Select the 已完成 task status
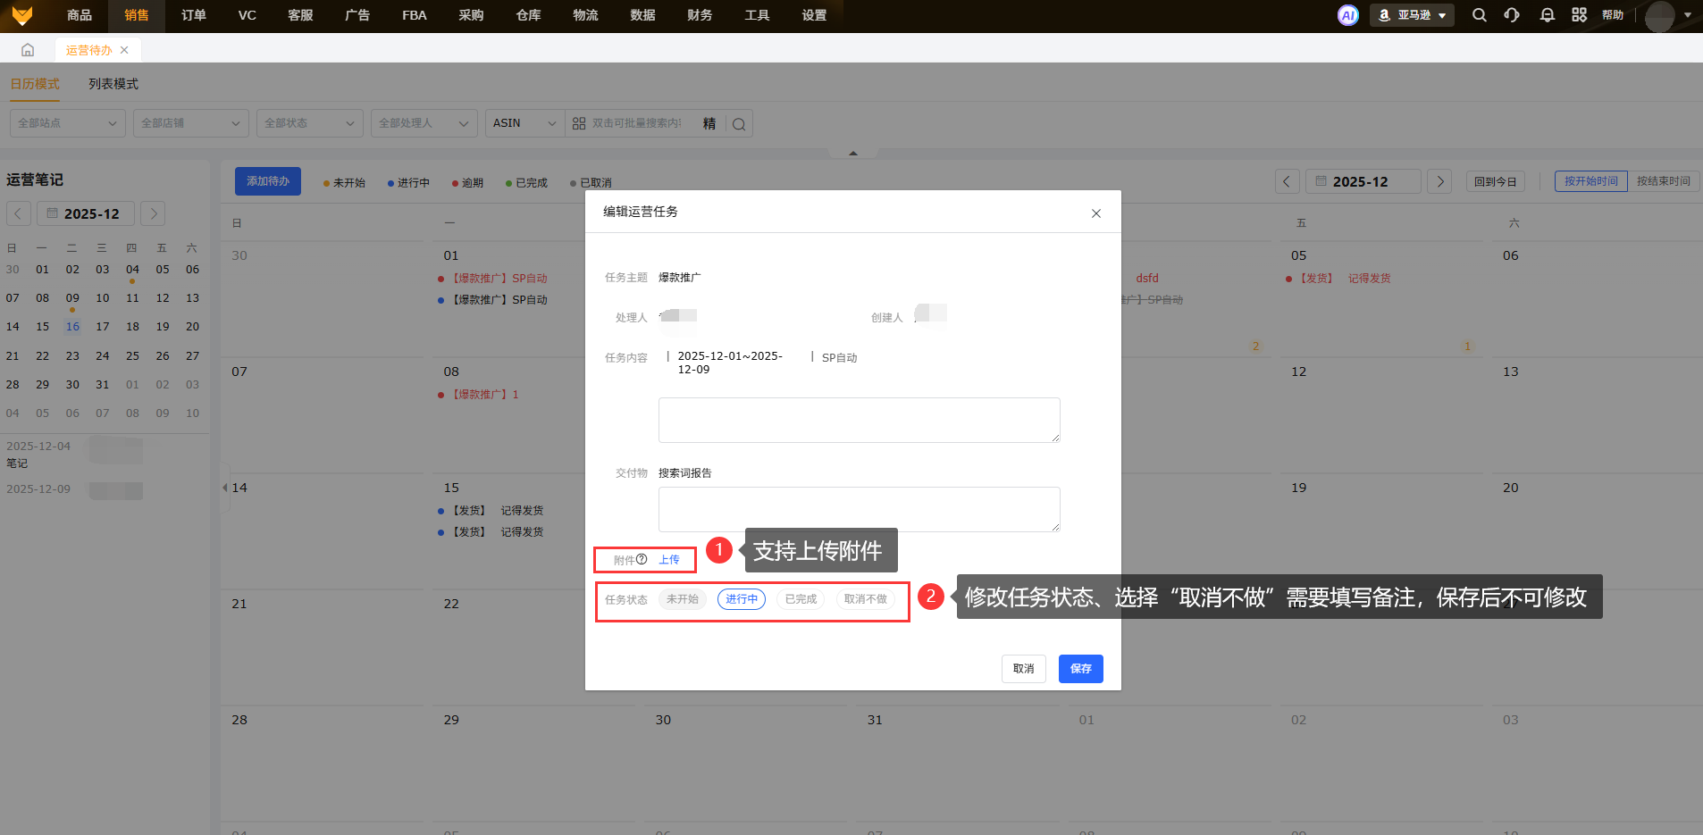The image size is (1703, 835). click(x=801, y=599)
